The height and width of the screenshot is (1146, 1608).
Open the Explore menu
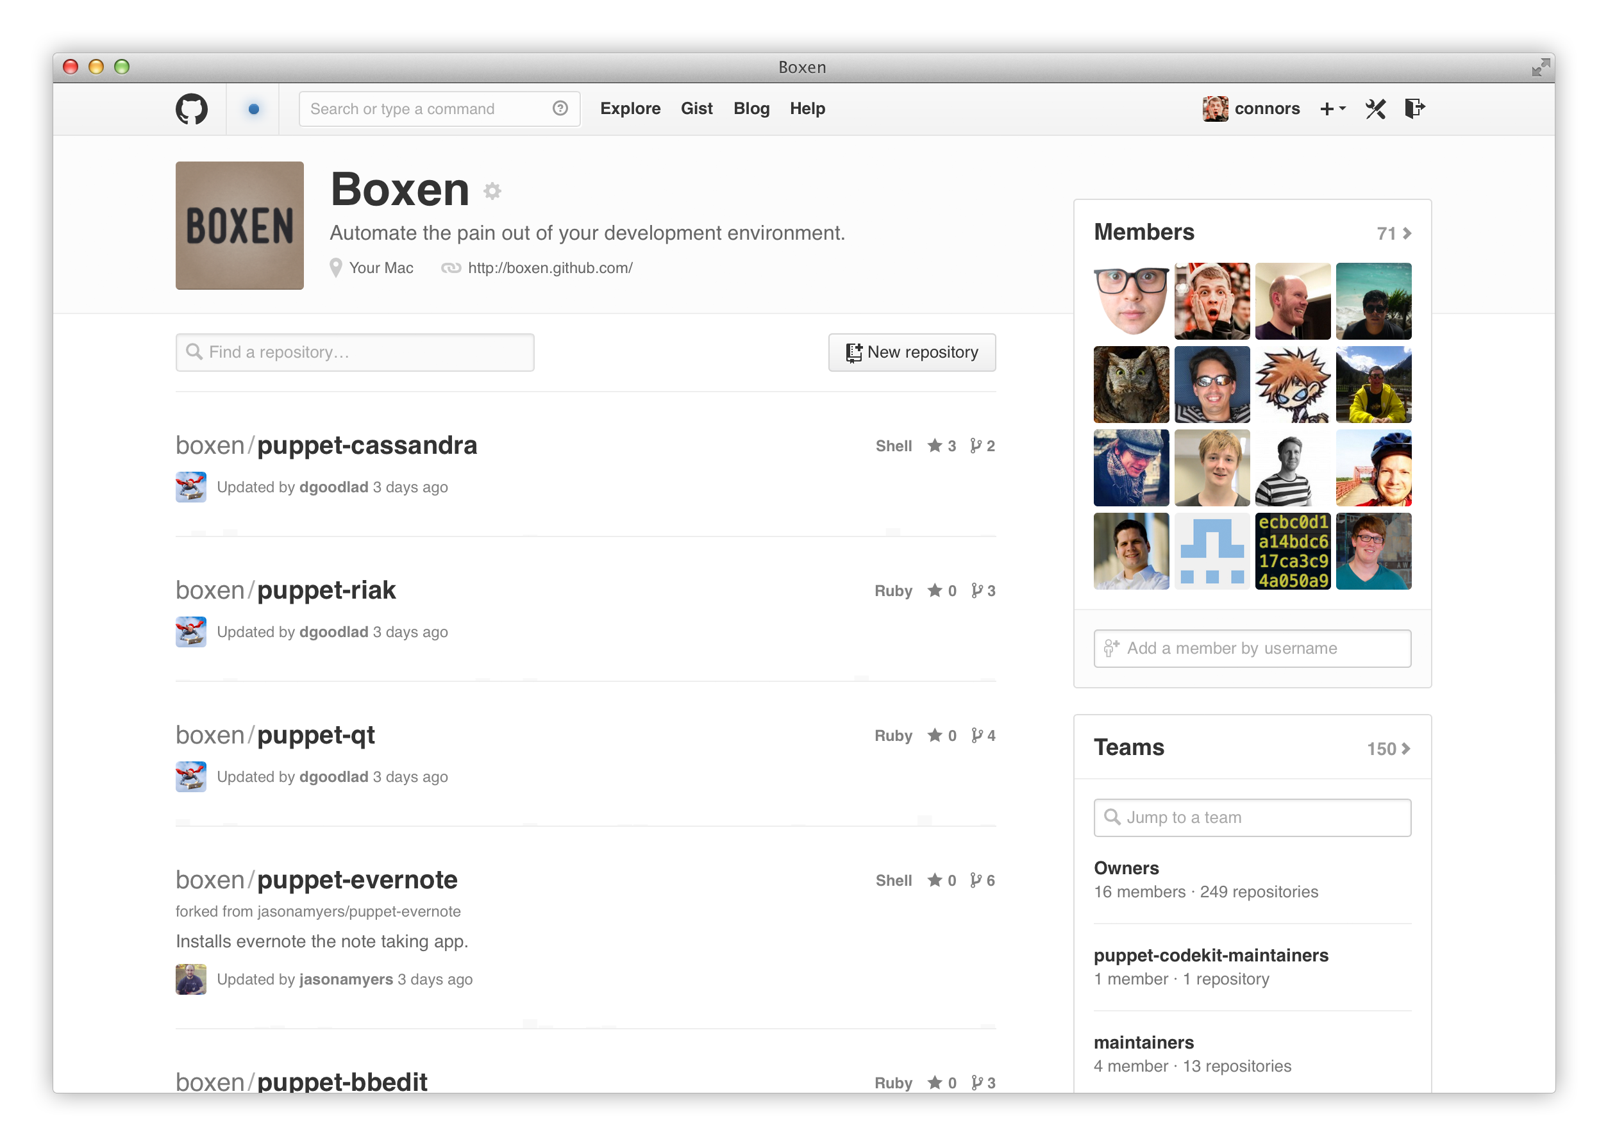[630, 108]
